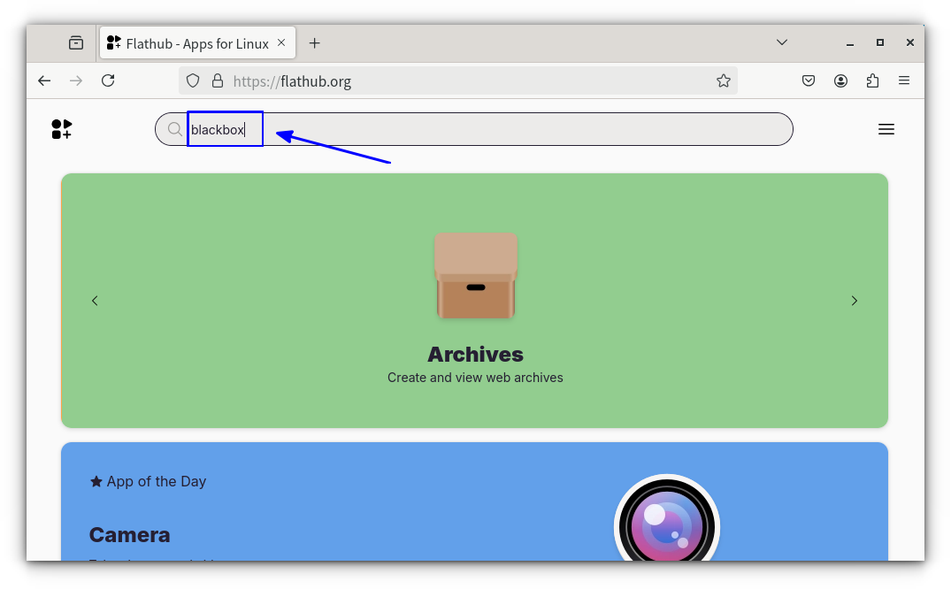Go back with the left carousel arrow

tap(95, 301)
